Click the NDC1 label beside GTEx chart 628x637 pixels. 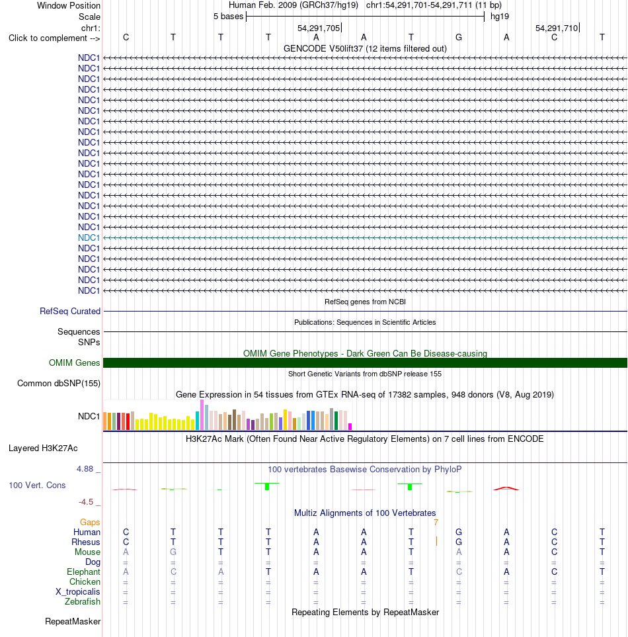(x=89, y=417)
